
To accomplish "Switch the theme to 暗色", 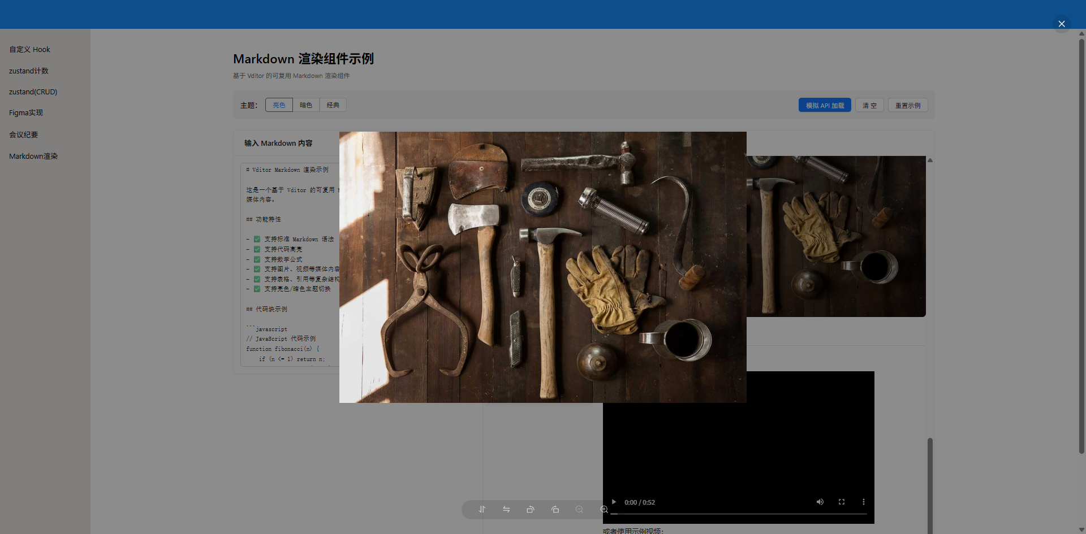I will [306, 105].
